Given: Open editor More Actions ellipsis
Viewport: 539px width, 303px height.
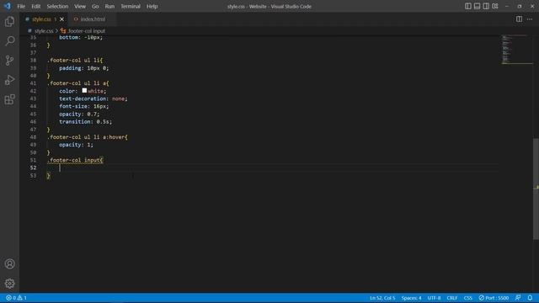Looking at the screenshot, I should 530,19.
